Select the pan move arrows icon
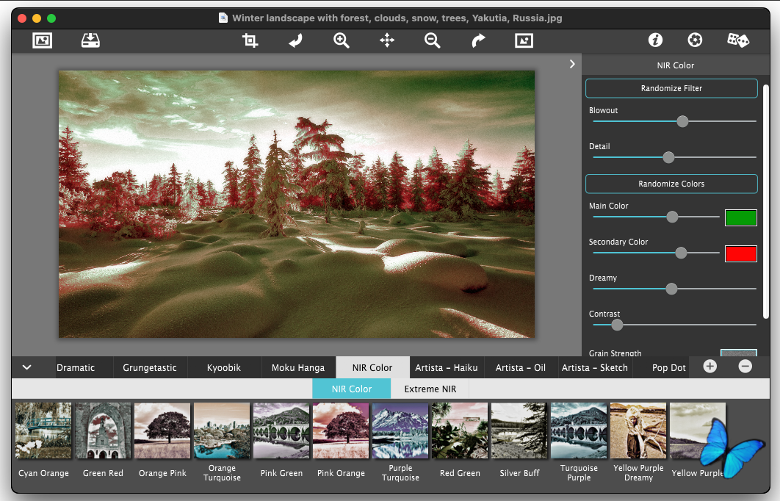This screenshot has width=780, height=501. 387,41
